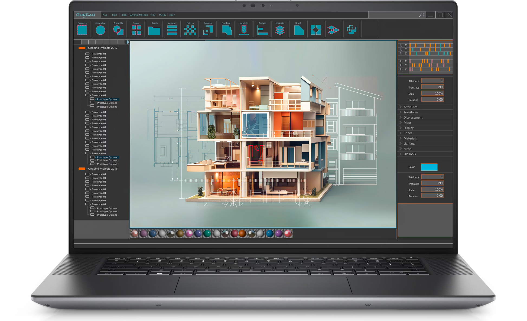Select the Simulate tool
The image size is (527, 321).
pos(244,30)
